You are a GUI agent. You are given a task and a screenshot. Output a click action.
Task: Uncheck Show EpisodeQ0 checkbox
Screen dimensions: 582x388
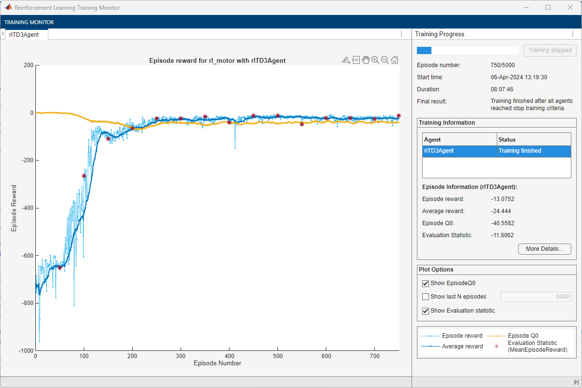pos(426,283)
